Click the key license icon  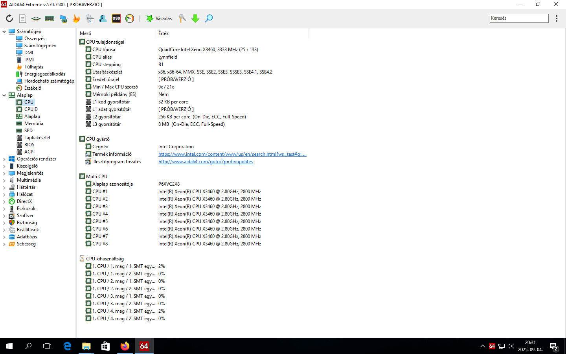pyautogui.click(x=182, y=18)
